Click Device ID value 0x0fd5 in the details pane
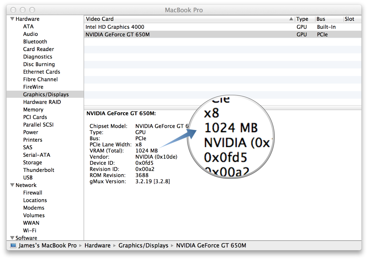The width and height of the screenshot is (368, 260). 144,163
